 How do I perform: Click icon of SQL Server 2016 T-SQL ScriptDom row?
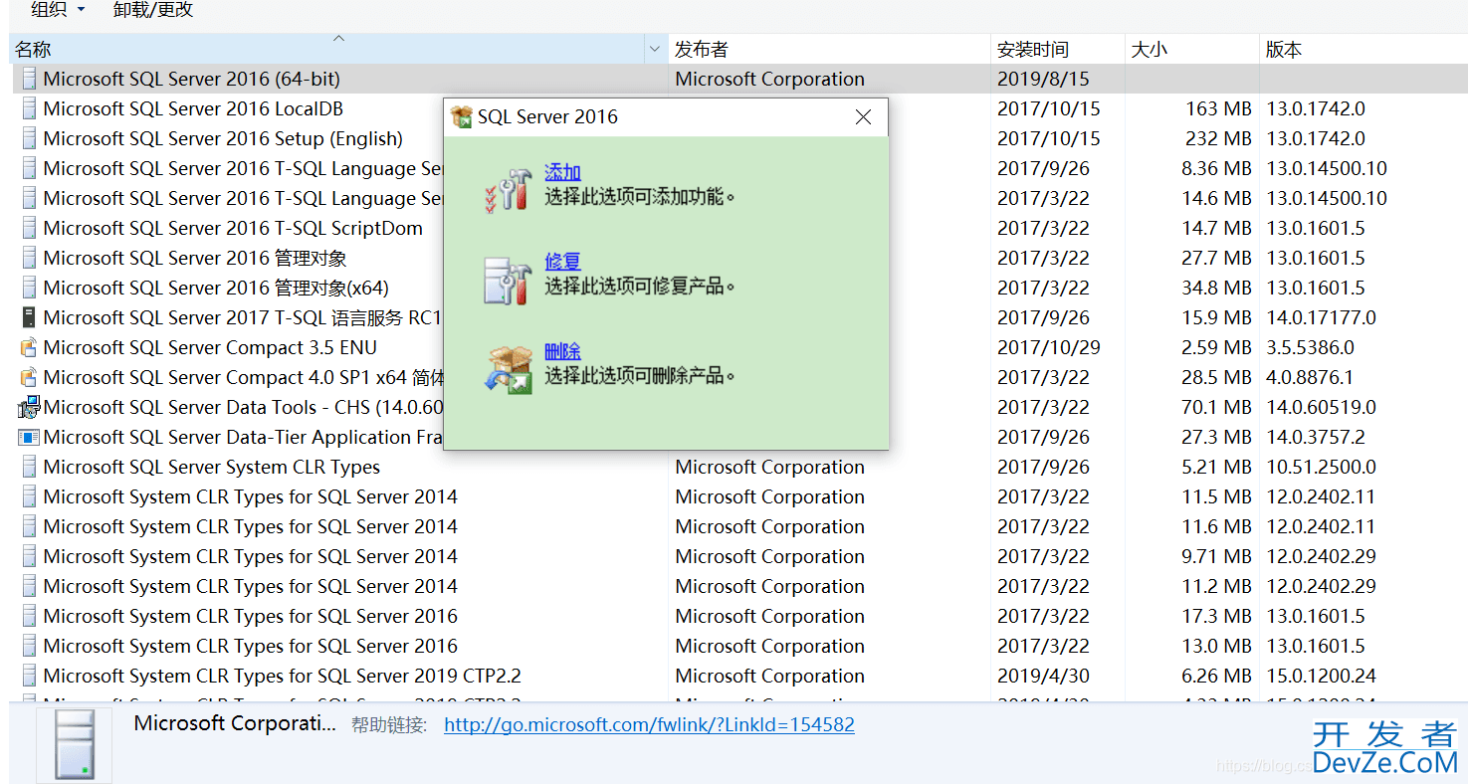[29, 229]
